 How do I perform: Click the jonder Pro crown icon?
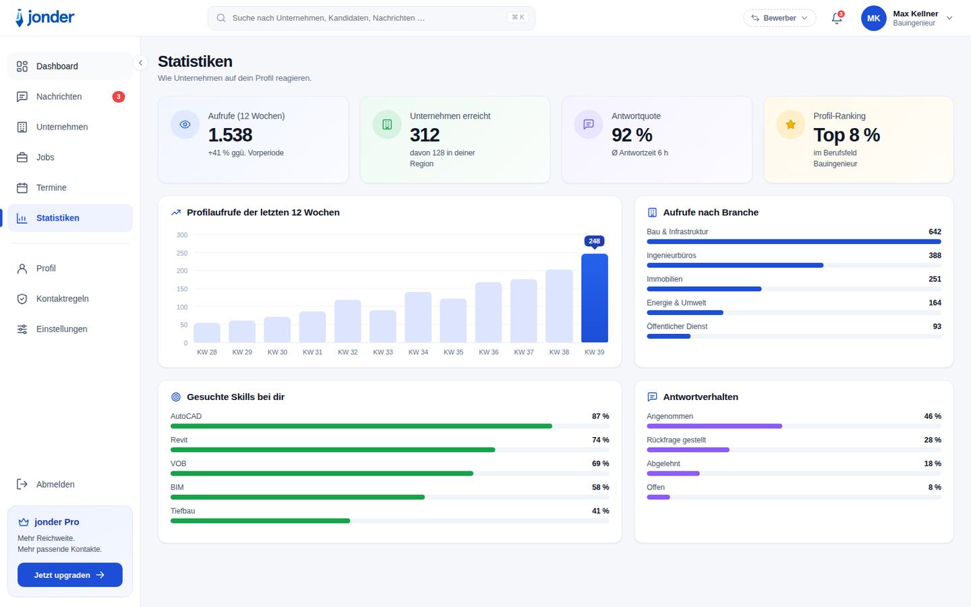24,522
